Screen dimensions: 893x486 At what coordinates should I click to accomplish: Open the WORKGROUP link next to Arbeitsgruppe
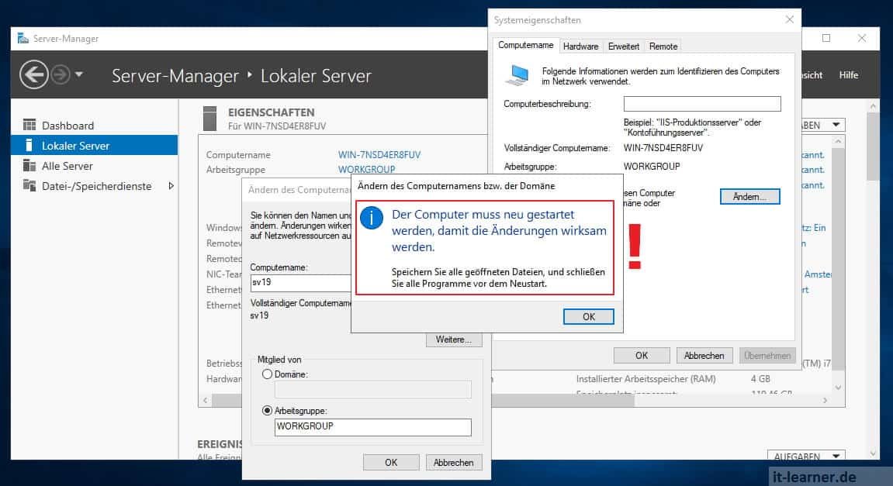coord(367,170)
